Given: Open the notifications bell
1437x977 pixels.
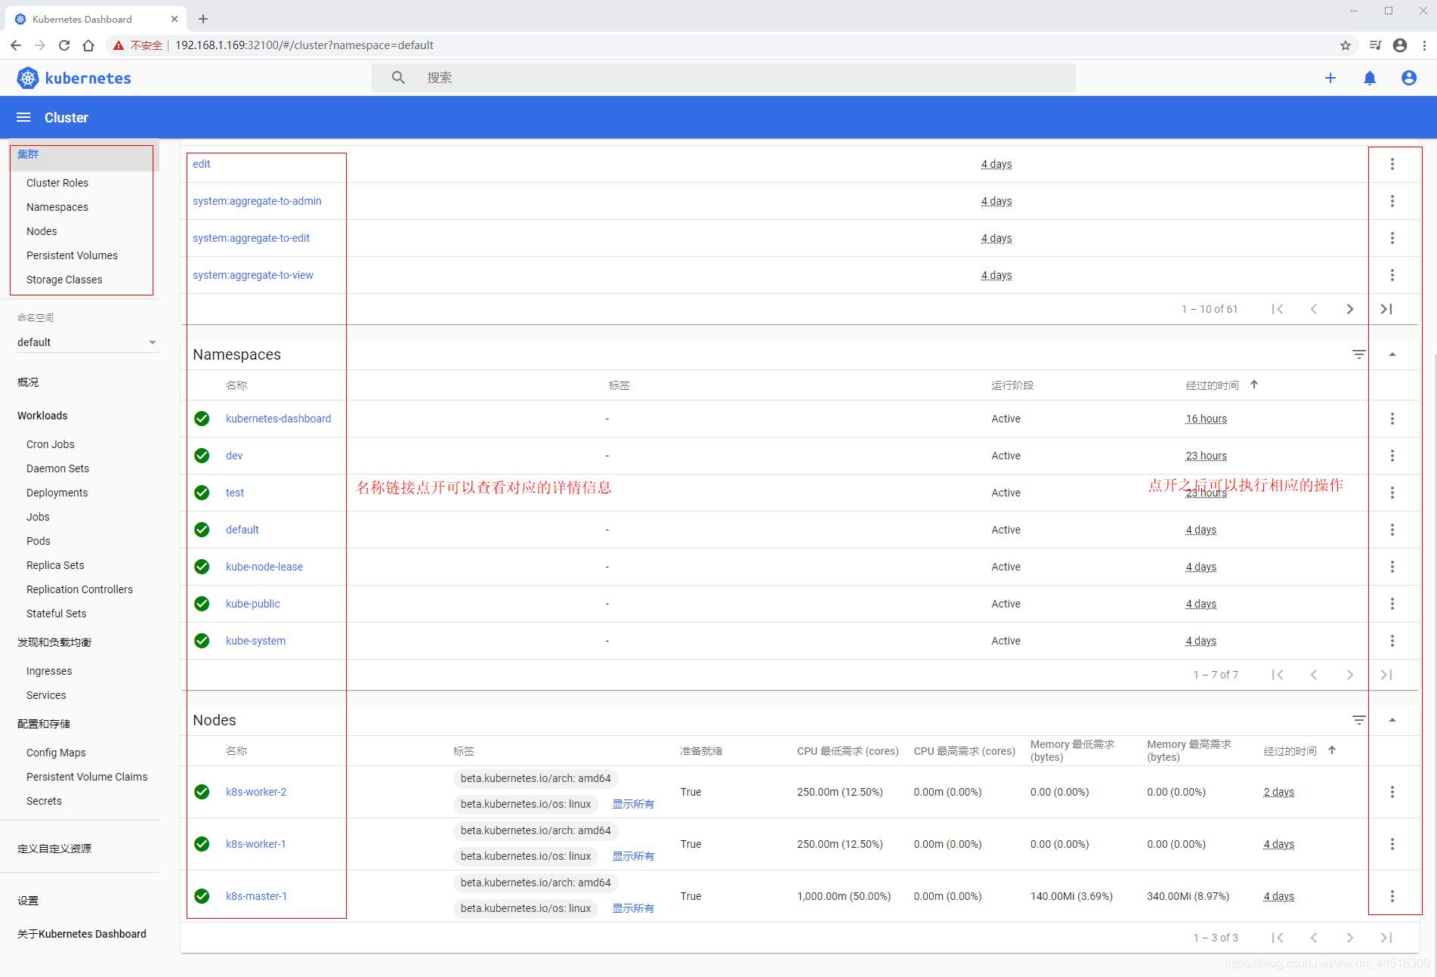Looking at the screenshot, I should click(1370, 78).
